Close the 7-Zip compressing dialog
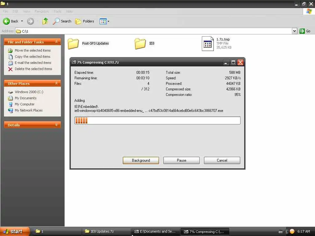Screen dimensions: 315x236 coord(240,62)
